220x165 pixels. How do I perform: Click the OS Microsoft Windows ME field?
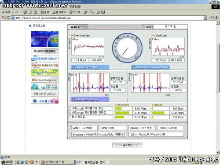tap(156, 134)
